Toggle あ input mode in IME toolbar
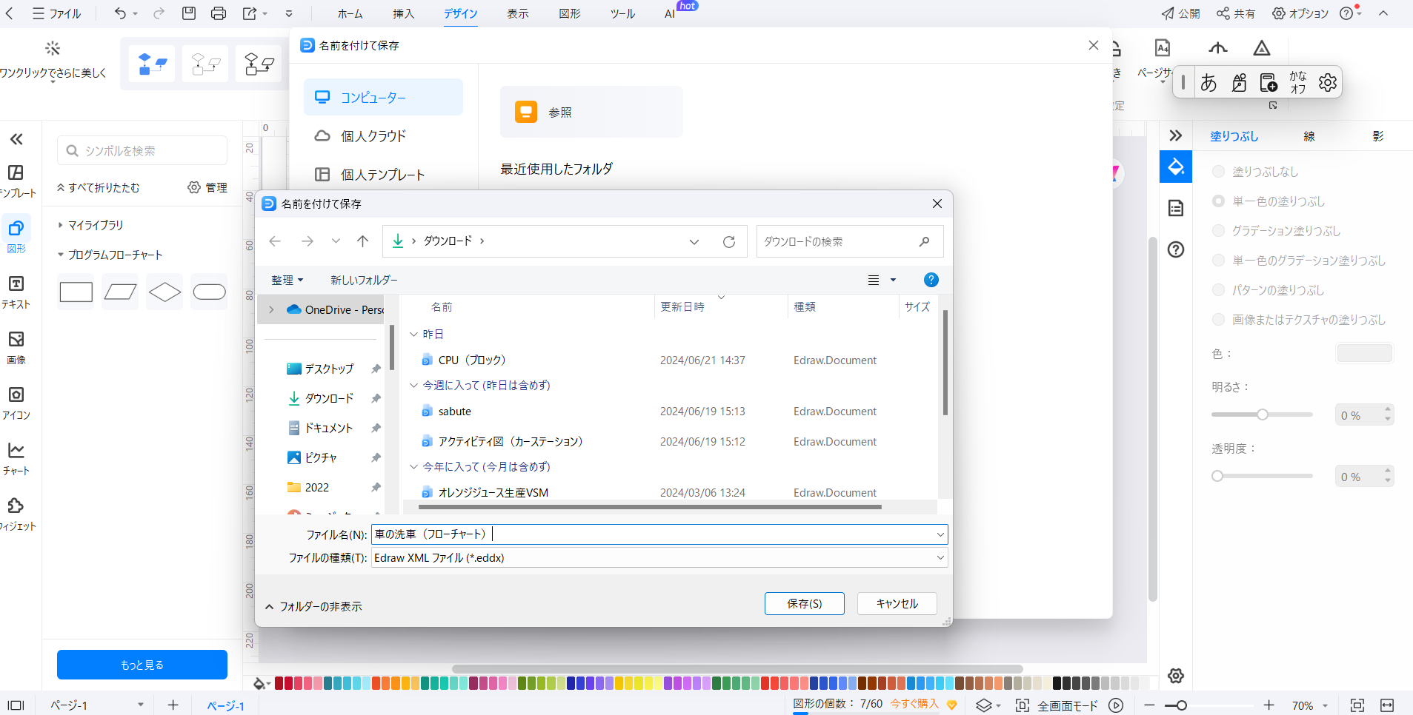Image resolution: width=1413 pixels, height=715 pixels. pyautogui.click(x=1208, y=82)
